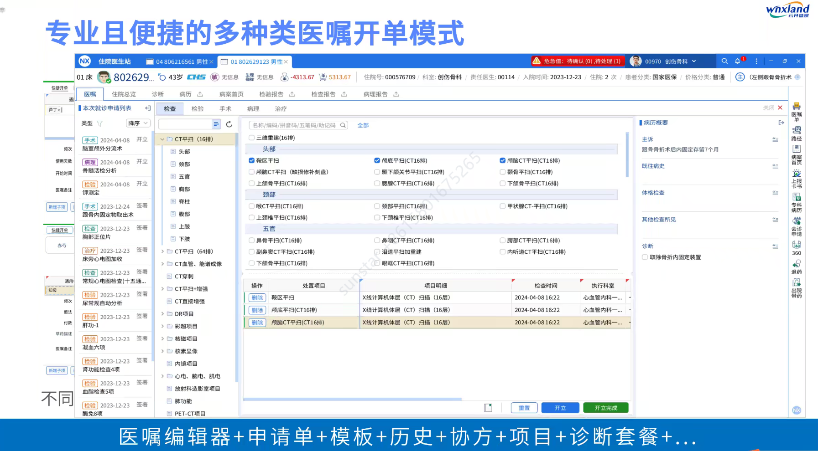Tick the 取除骨折内固定装置 diagnosis checkbox
Image resolution: width=818 pixels, height=451 pixels.
tap(645, 257)
